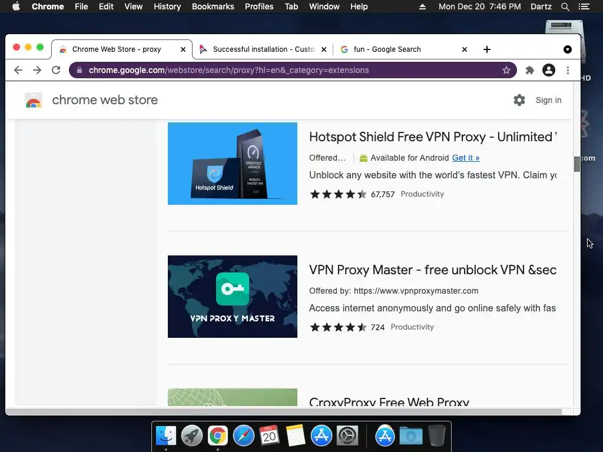Click the address bar URL field

click(x=292, y=70)
